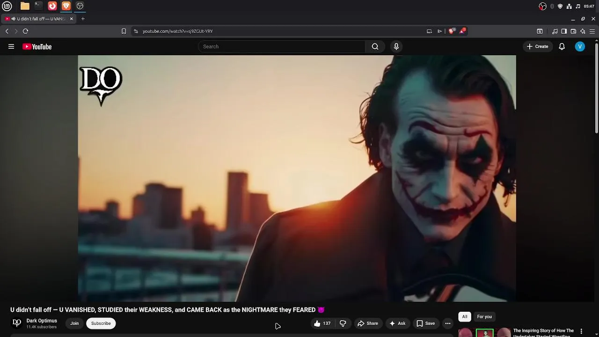
Task: Open the network tray icon
Action: coord(569,6)
